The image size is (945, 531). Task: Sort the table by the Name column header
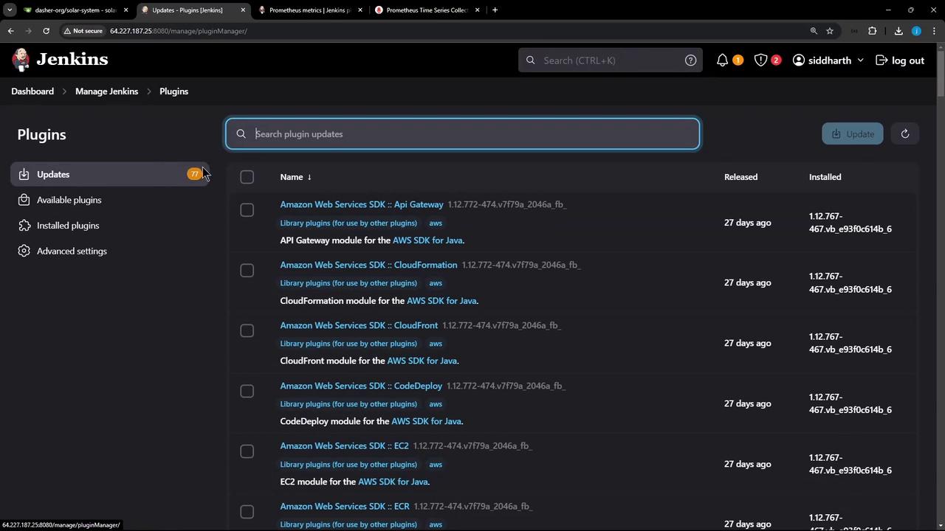295,177
